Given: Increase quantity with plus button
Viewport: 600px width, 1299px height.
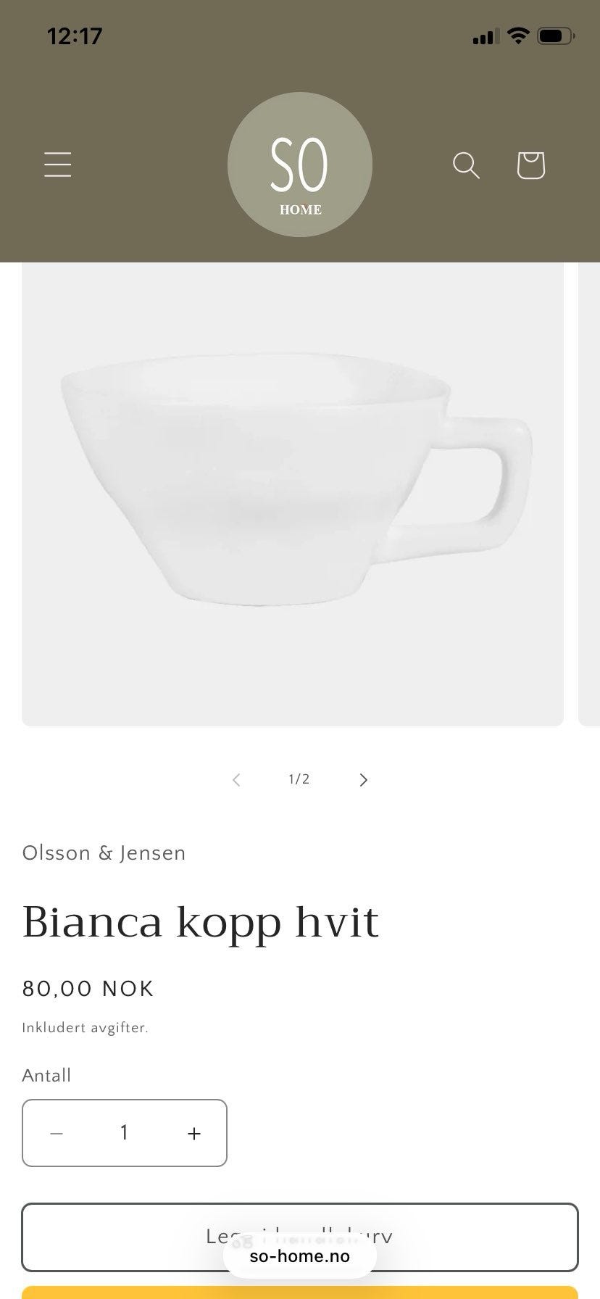Looking at the screenshot, I should tap(193, 1133).
